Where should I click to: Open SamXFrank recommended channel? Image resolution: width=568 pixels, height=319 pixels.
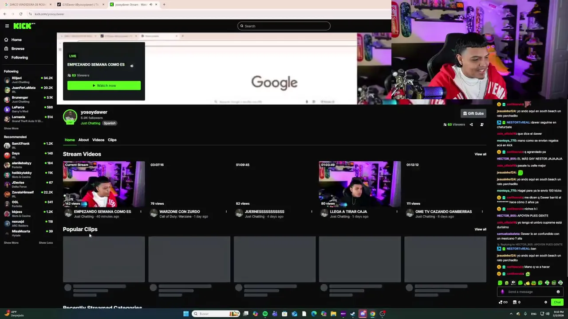tap(28, 145)
